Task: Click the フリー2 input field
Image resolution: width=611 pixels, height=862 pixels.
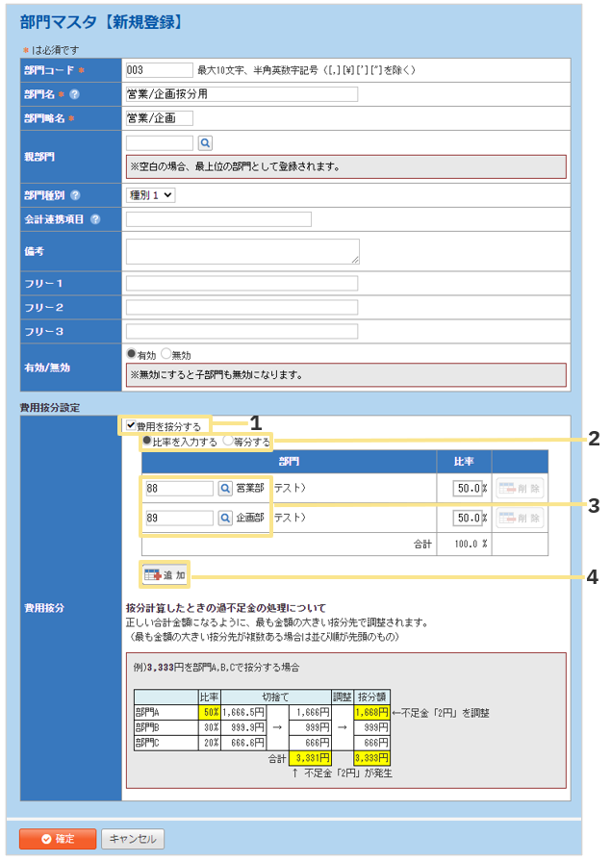Action: [x=242, y=307]
